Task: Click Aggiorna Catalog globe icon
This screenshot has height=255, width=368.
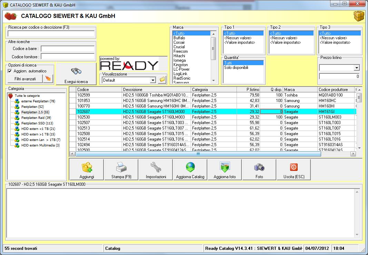Action: coord(190,170)
